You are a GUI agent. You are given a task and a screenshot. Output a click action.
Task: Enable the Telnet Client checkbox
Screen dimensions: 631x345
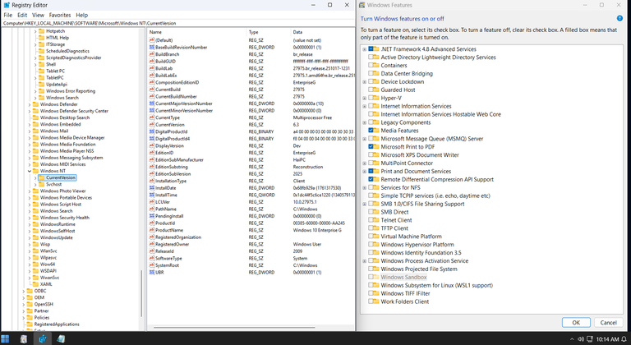click(371, 220)
